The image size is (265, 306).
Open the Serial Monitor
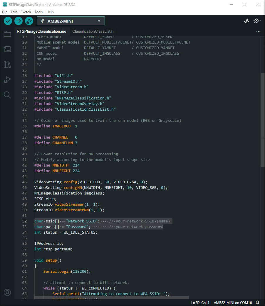pyautogui.click(x=257, y=21)
